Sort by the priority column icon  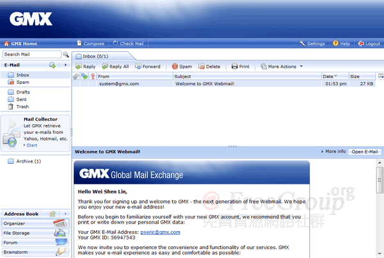point(93,76)
